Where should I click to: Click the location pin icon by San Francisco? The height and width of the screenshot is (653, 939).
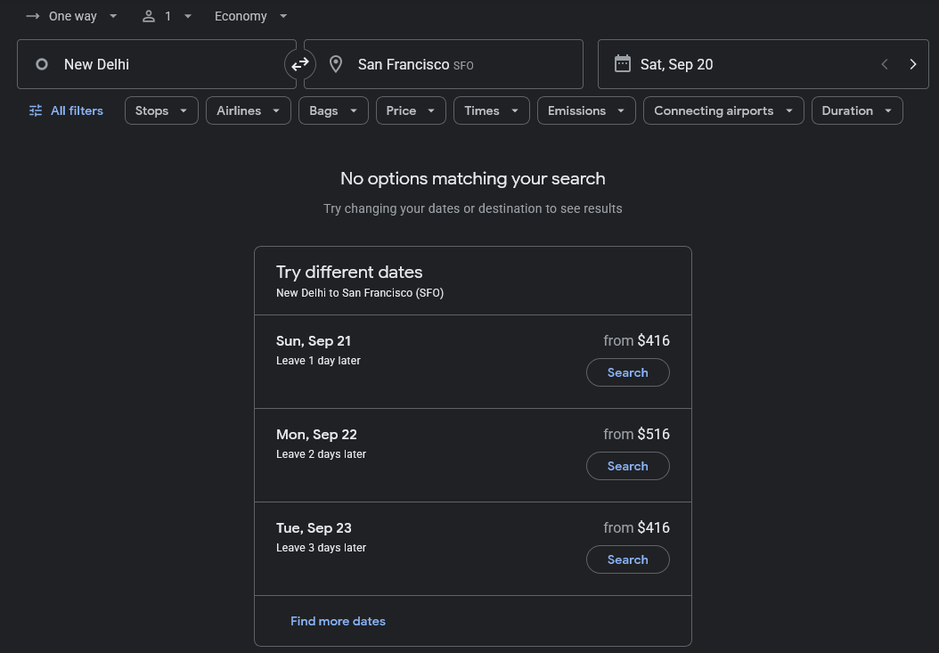pos(336,64)
